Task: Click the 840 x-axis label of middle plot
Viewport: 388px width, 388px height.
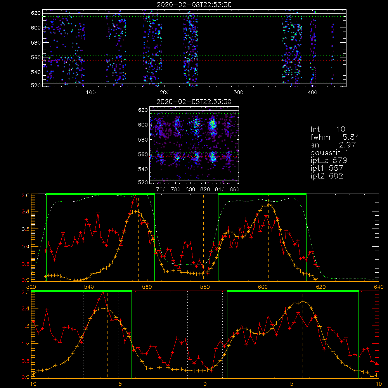Action: [x=220, y=190]
